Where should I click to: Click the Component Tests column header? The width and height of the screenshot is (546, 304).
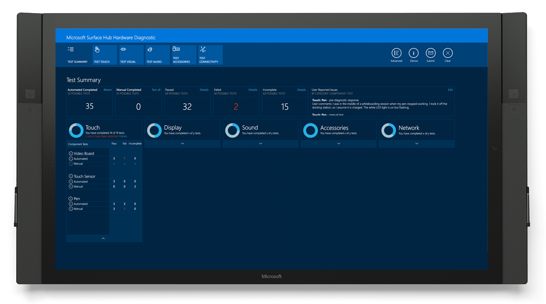pos(78,144)
